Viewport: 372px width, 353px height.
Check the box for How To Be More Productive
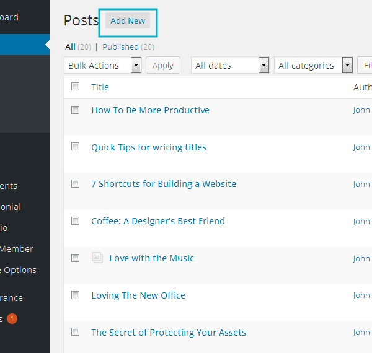pyautogui.click(x=76, y=110)
